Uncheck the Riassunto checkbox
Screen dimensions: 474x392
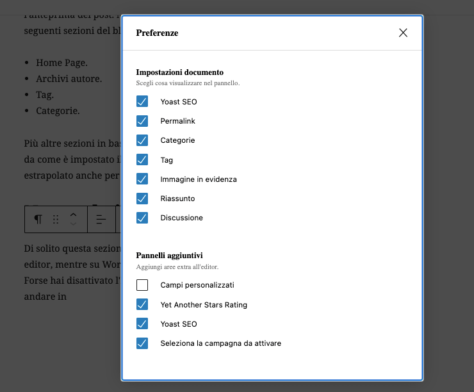(142, 199)
